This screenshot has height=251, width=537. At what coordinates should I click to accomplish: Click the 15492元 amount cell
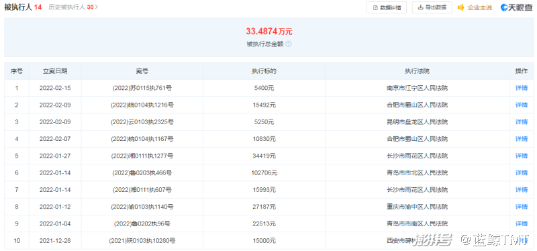tap(264, 105)
